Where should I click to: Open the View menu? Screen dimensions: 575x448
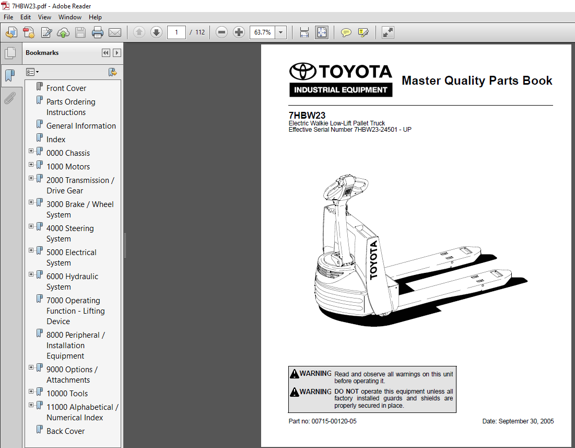(44, 17)
